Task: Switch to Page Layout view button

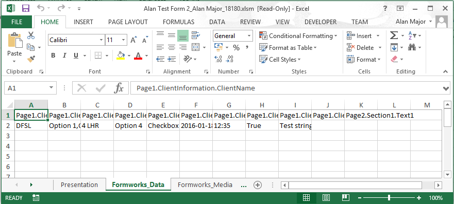Action: tap(326, 198)
